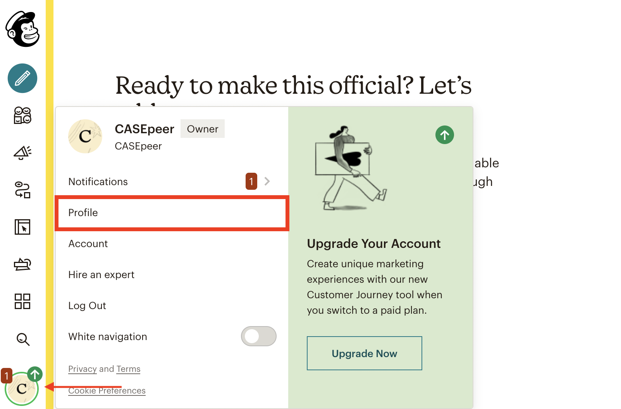Open the account avatar menu at bottom
Image resolution: width=621 pixels, height=409 pixels.
pos(22,388)
